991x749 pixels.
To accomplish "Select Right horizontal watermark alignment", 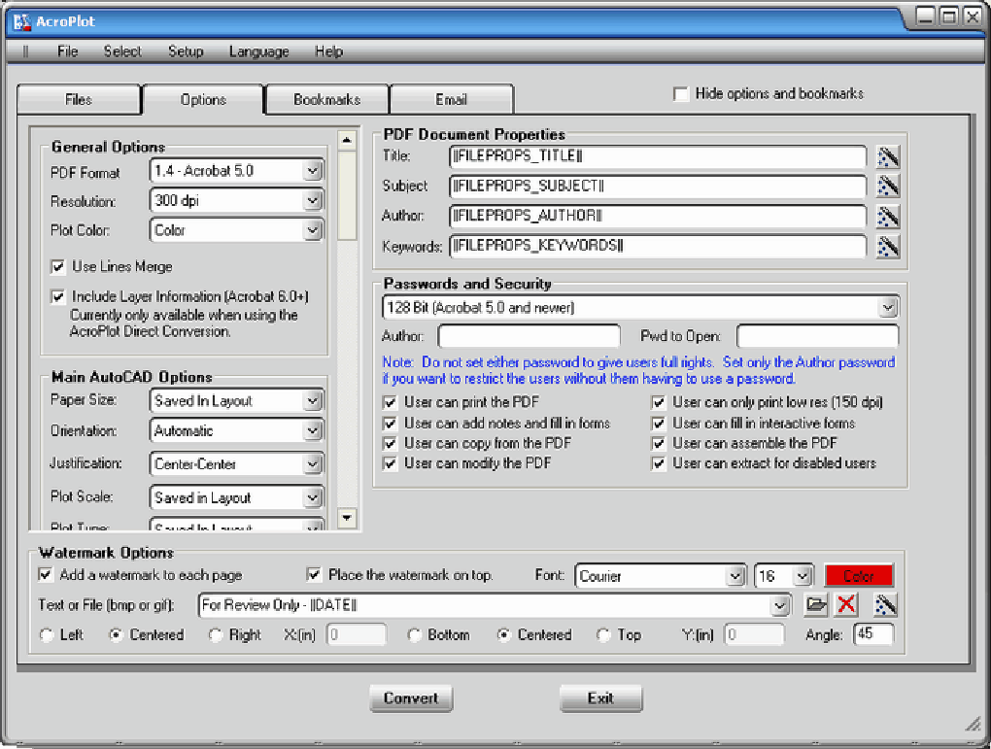I will (216, 635).
